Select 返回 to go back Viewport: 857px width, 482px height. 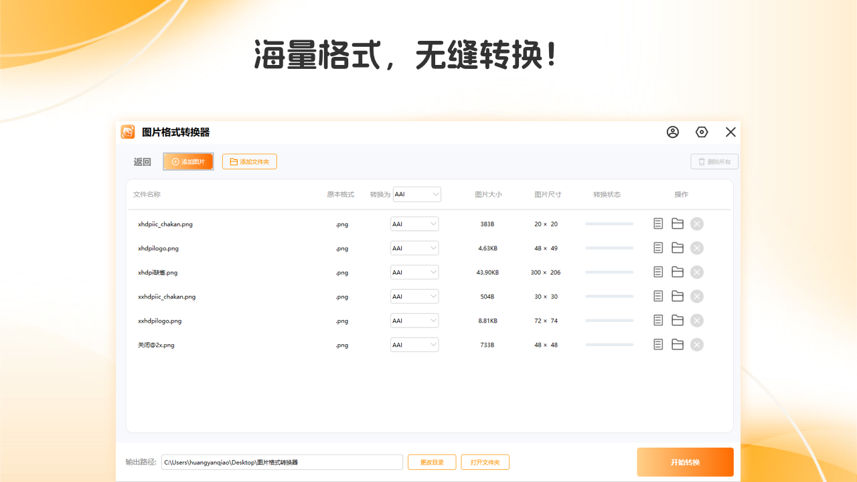click(x=142, y=161)
